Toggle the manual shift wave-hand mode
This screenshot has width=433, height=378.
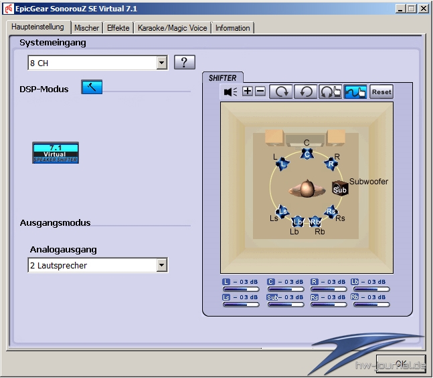click(355, 91)
